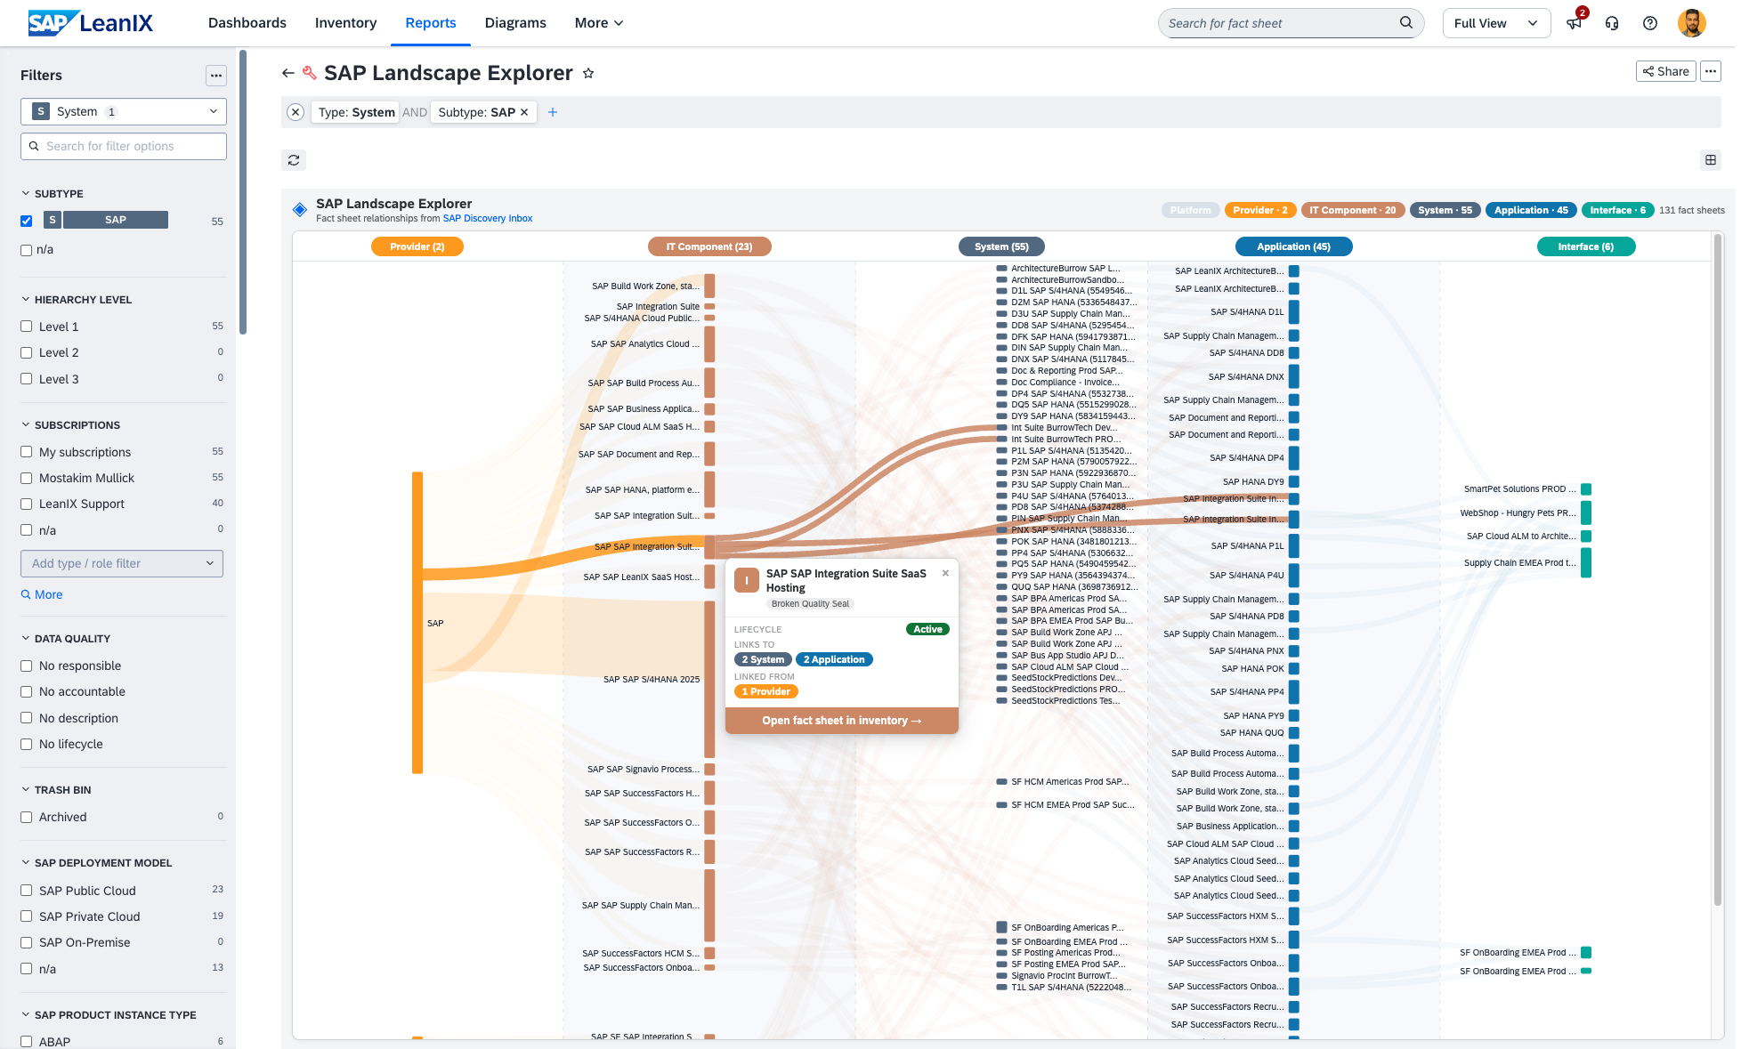Open the Full View dropdown
1749x1049 pixels.
coord(1496,23)
